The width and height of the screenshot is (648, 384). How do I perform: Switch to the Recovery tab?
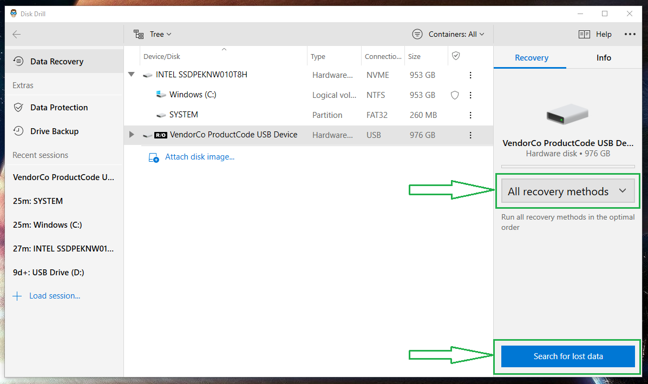tap(531, 58)
